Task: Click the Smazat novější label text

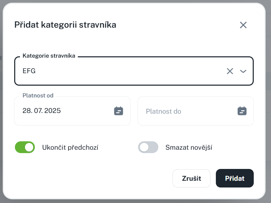Action: pyautogui.click(x=188, y=147)
